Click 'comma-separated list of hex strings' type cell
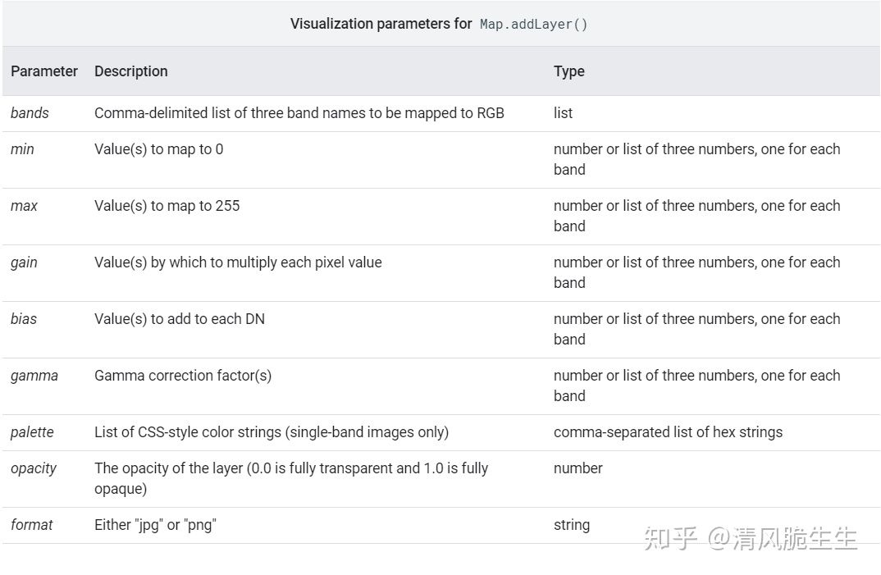The width and height of the screenshot is (881, 575). (x=668, y=432)
